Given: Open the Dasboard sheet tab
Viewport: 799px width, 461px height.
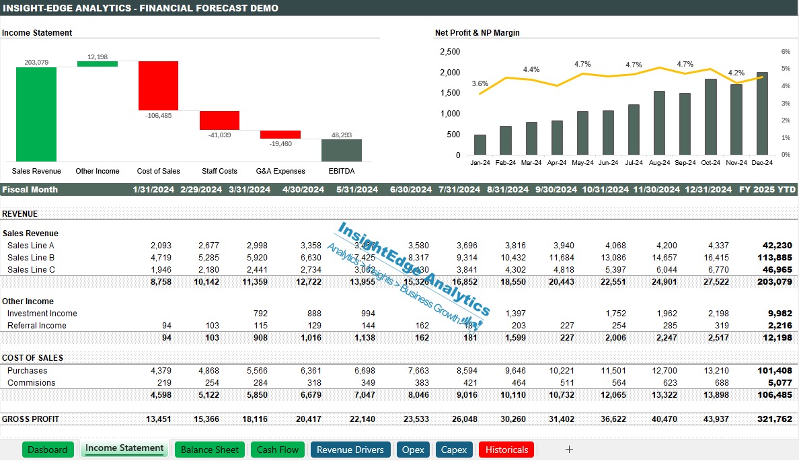Looking at the screenshot, I should (48, 450).
